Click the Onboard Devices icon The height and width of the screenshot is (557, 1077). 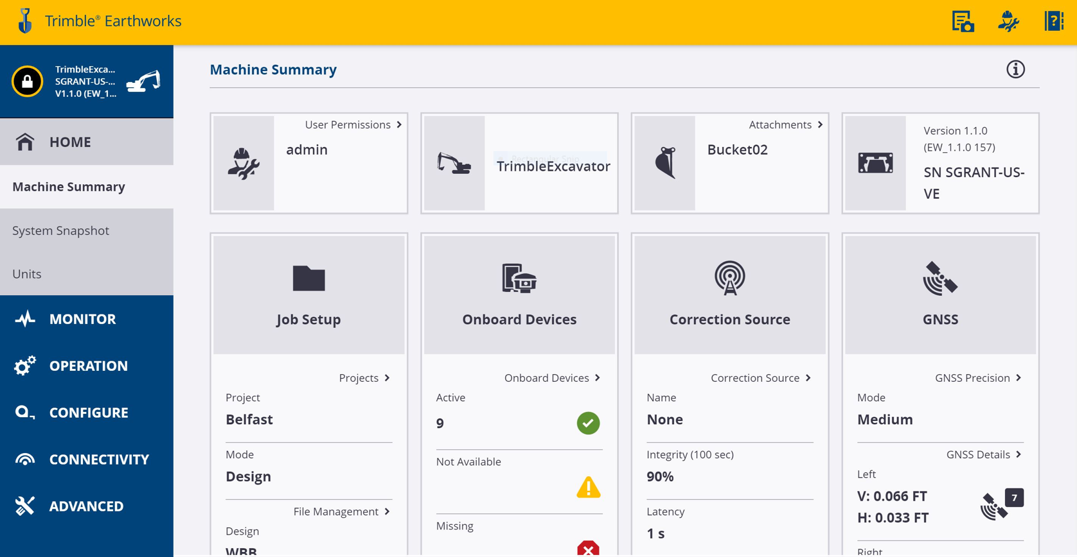[x=519, y=278]
